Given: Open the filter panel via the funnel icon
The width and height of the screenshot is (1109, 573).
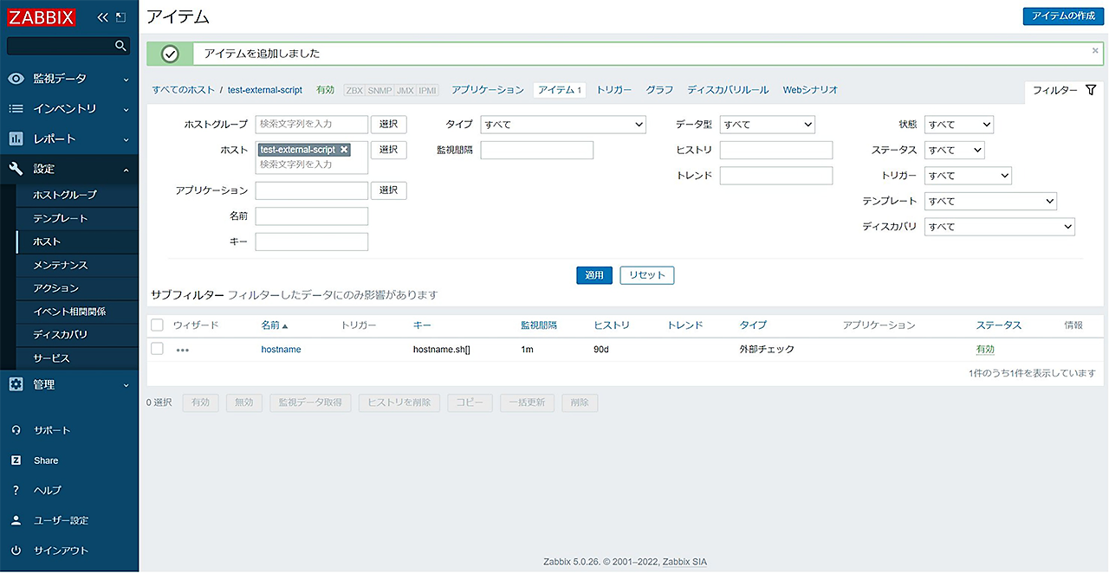Looking at the screenshot, I should point(1091,89).
